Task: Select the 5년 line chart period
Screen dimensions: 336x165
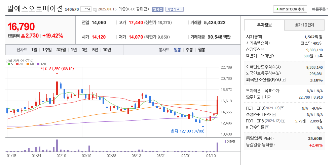Action: pyautogui.click(x=95, y=50)
